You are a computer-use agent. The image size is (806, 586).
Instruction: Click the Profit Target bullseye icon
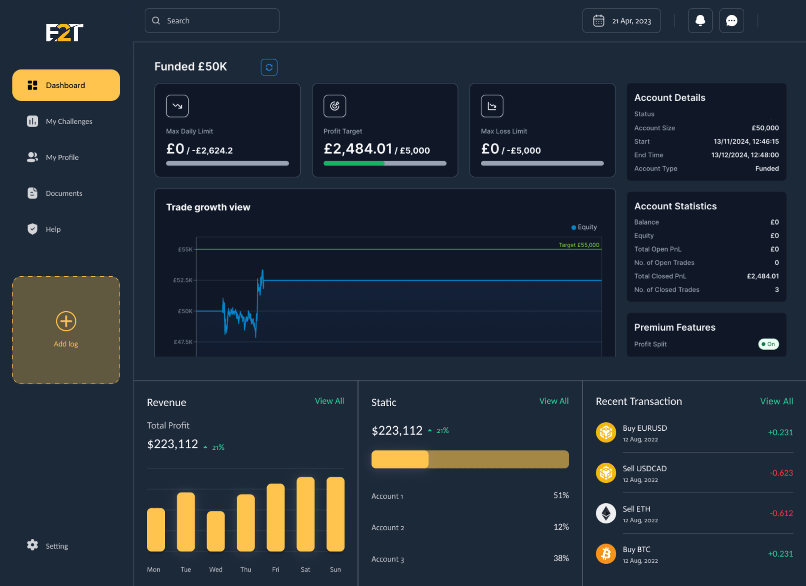coord(334,106)
